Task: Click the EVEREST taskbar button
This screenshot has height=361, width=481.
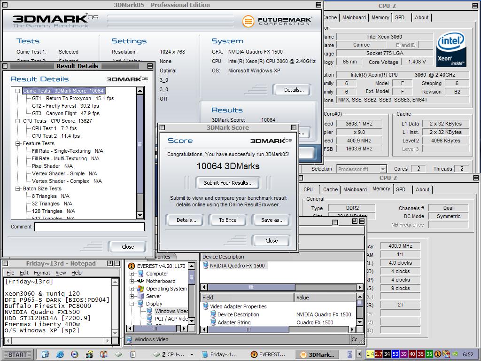Action: click(268, 354)
